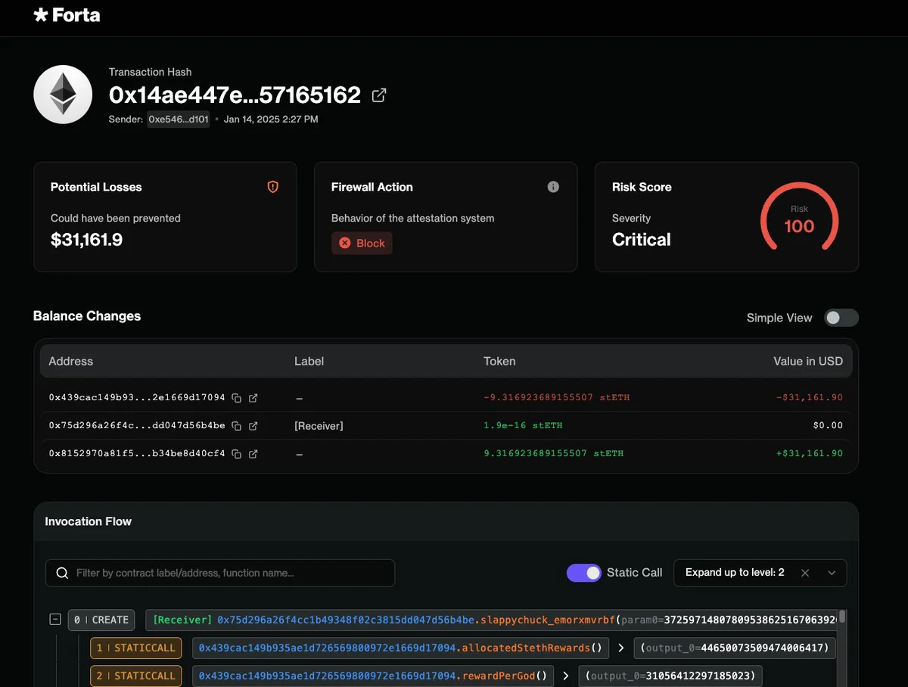This screenshot has height=687, width=908.
Task: Open 0x439cac149b93 address in external link
Action: tap(253, 398)
